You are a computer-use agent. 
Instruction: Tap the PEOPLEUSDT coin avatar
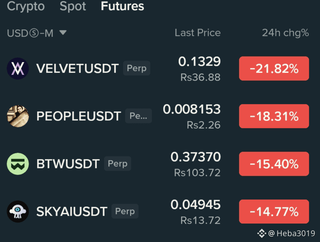click(x=18, y=116)
